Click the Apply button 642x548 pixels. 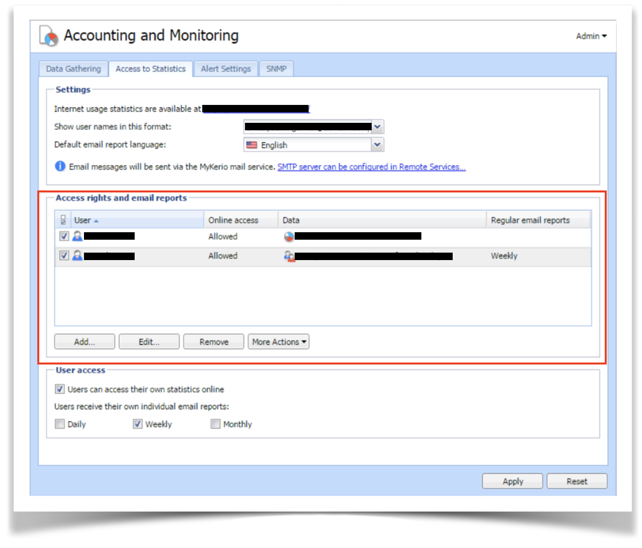click(x=512, y=481)
